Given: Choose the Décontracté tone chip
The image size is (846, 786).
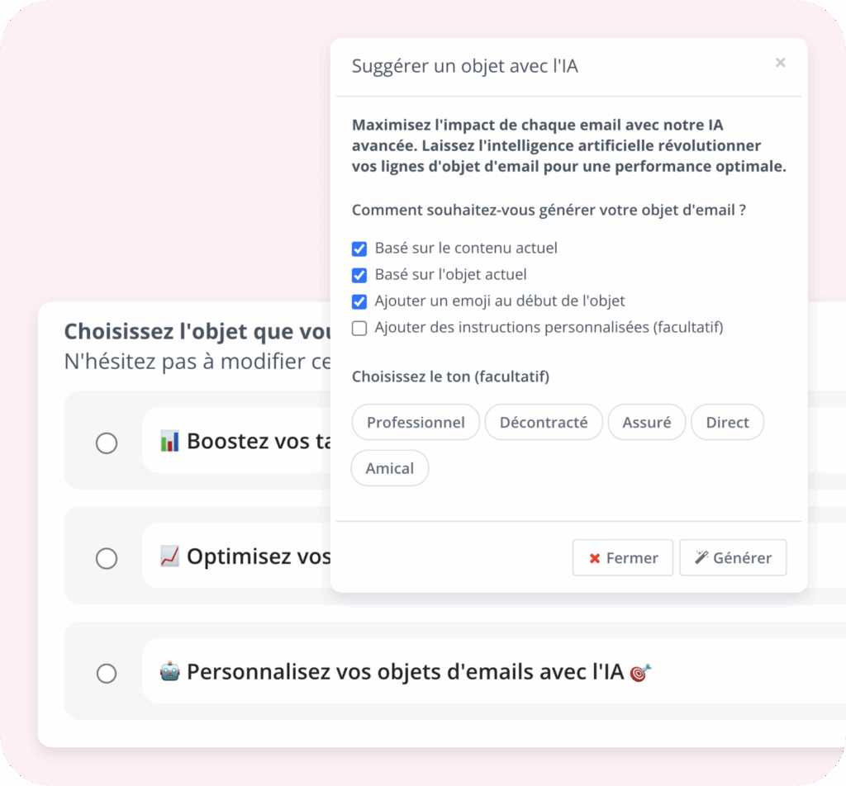Looking at the screenshot, I should point(544,422).
